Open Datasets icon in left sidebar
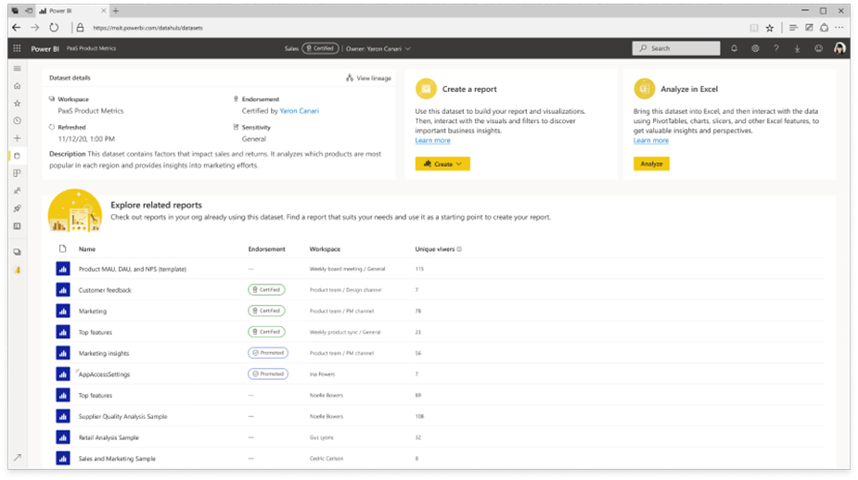The width and height of the screenshot is (858, 480). pyautogui.click(x=18, y=156)
